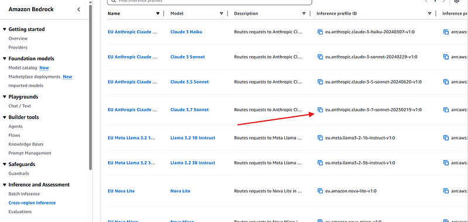The image size is (468, 222).
Task: Sort by Inference profile ID column
Action: [x=430, y=13]
